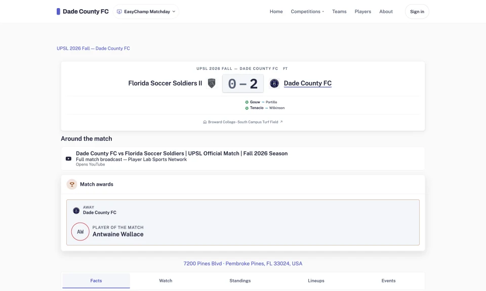Open the 7200 Pines Blvd address link

tap(242, 264)
